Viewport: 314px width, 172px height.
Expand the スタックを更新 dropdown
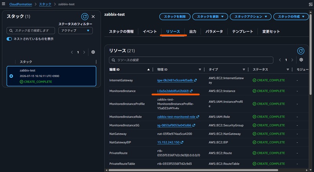[x=210, y=16]
